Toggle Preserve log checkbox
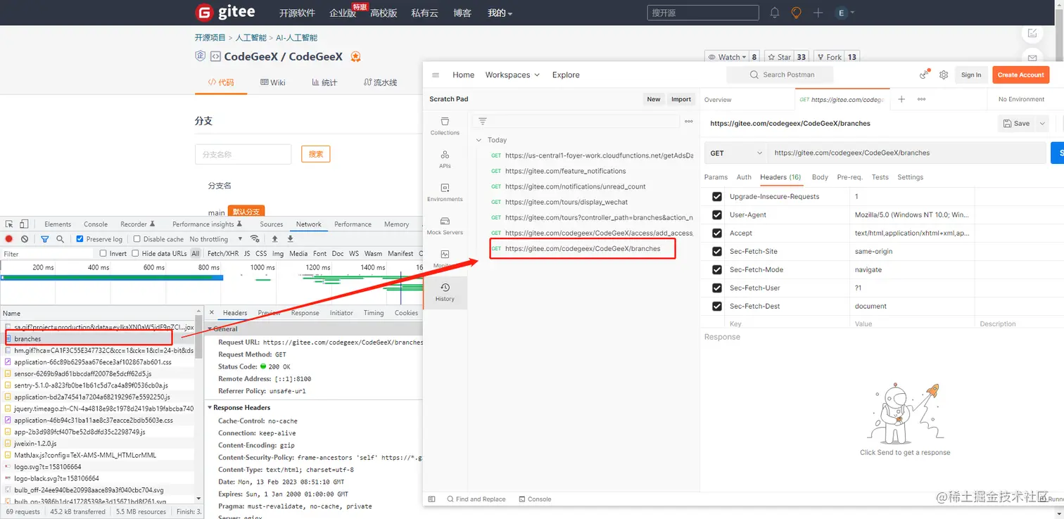Screen dimensions: 1064x519 point(80,239)
